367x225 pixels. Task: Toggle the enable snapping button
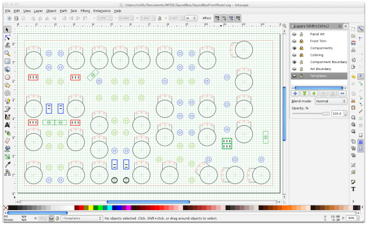(361, 29)
